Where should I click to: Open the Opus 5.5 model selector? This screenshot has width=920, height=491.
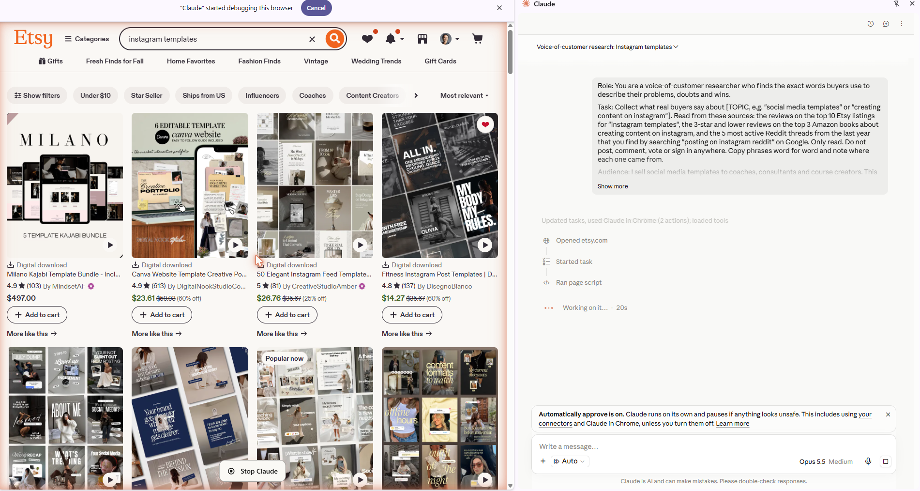(826, 461)
